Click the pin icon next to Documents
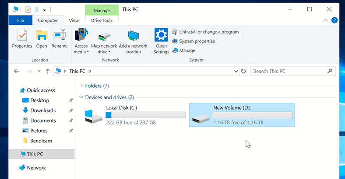This screenshot has width=345, height=179. coord(71,120)
